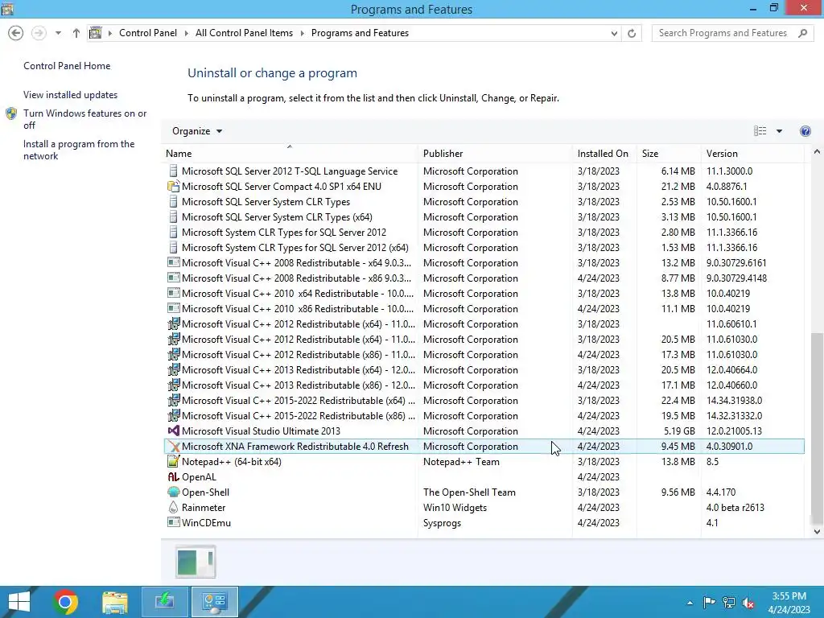Select Microsoft SQL Server 2012 T-SQL Language Service icon
The image size is (824, 618).
point(174,171)
